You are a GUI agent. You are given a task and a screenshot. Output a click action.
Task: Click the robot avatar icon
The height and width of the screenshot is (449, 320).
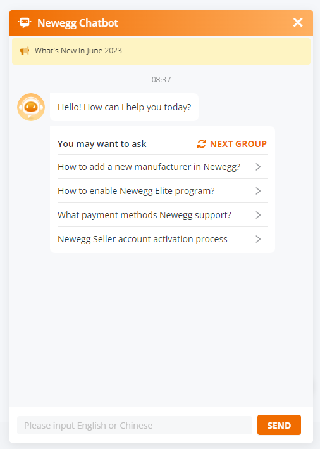[x=31, y=107]
